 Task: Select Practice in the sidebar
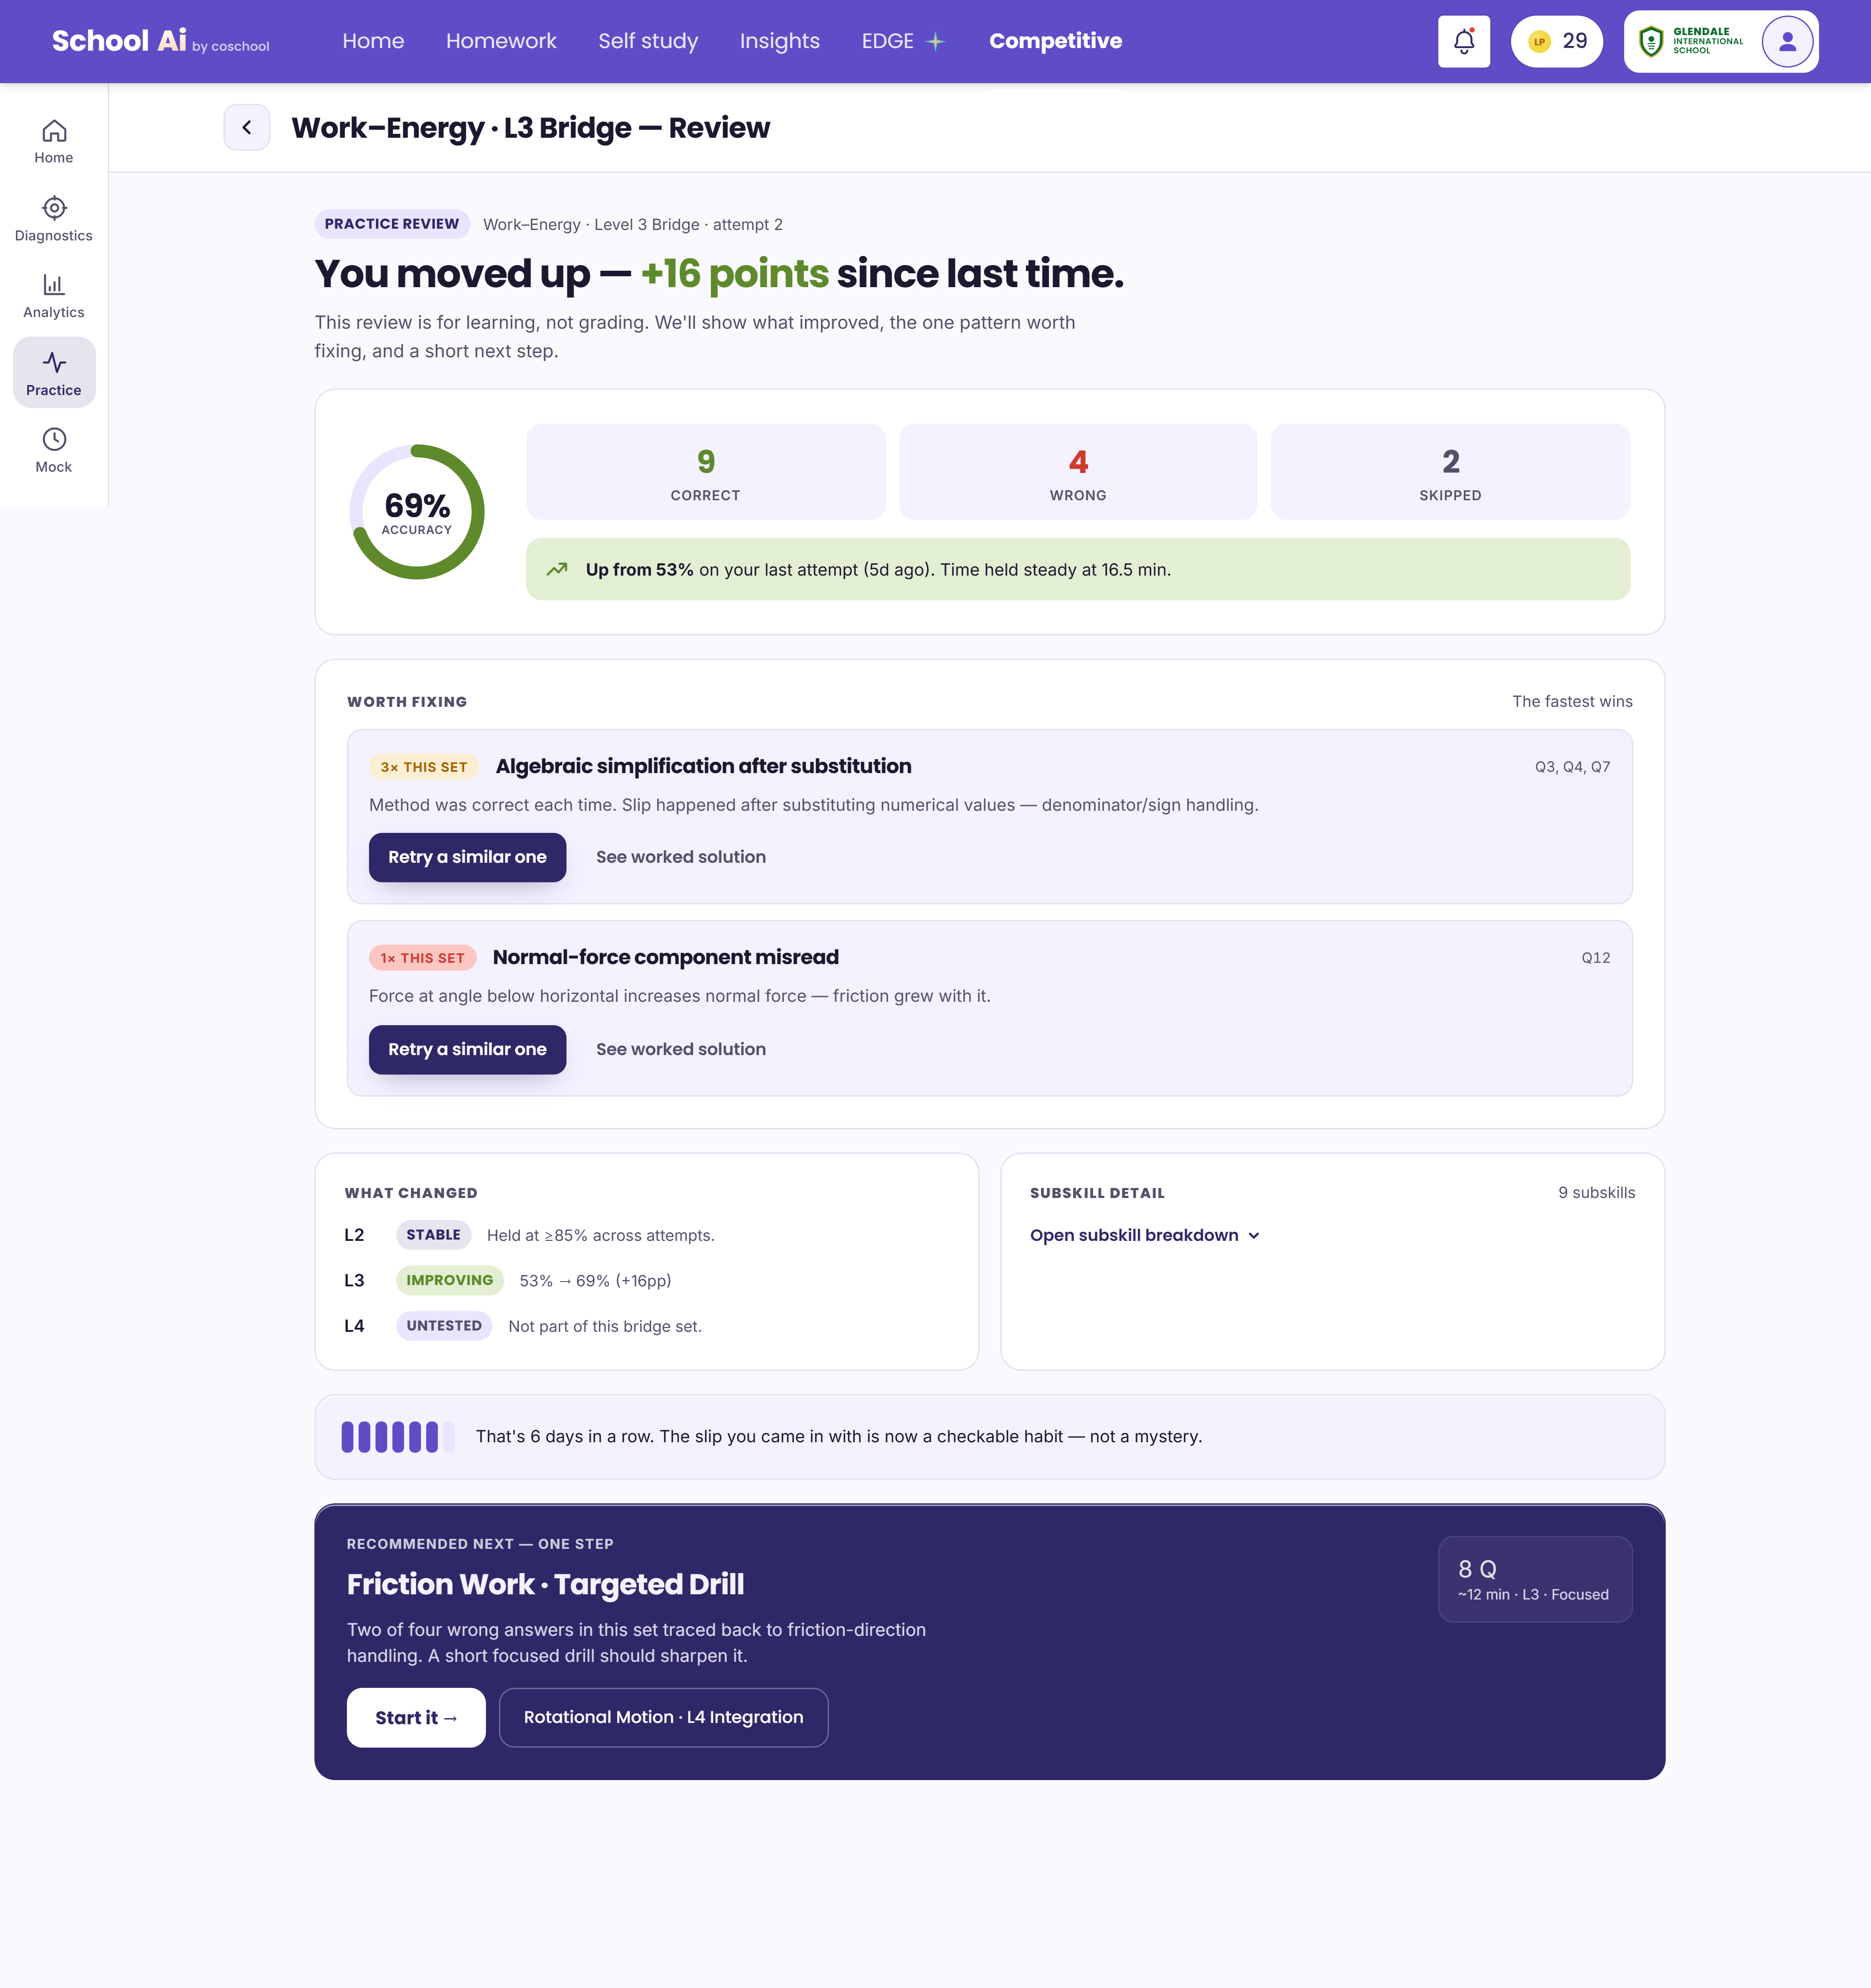(x=54, y=373)
